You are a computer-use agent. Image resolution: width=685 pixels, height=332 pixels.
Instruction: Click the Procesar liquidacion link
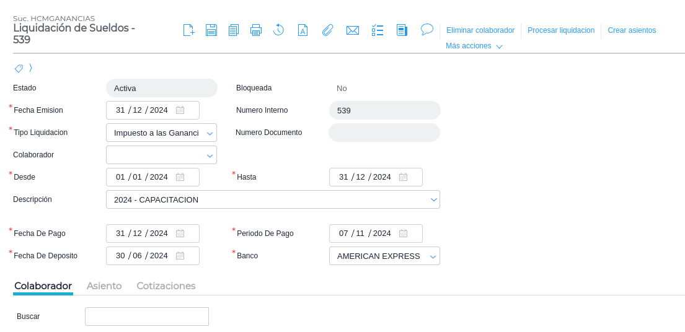[x=561, y=30]
